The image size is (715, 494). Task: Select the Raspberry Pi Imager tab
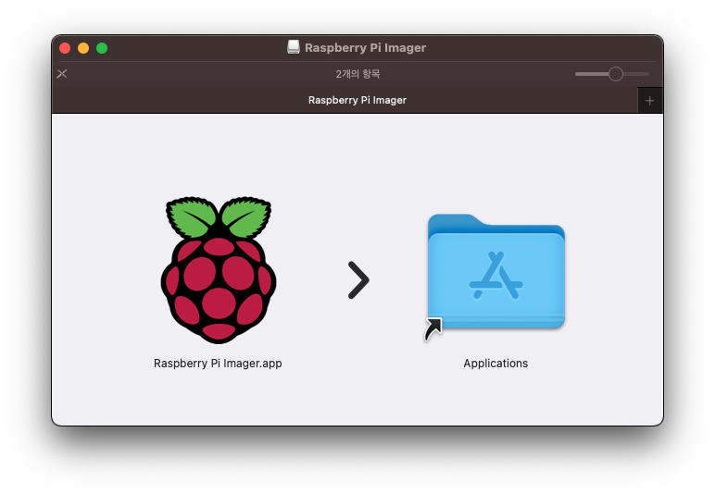[345, 100]
